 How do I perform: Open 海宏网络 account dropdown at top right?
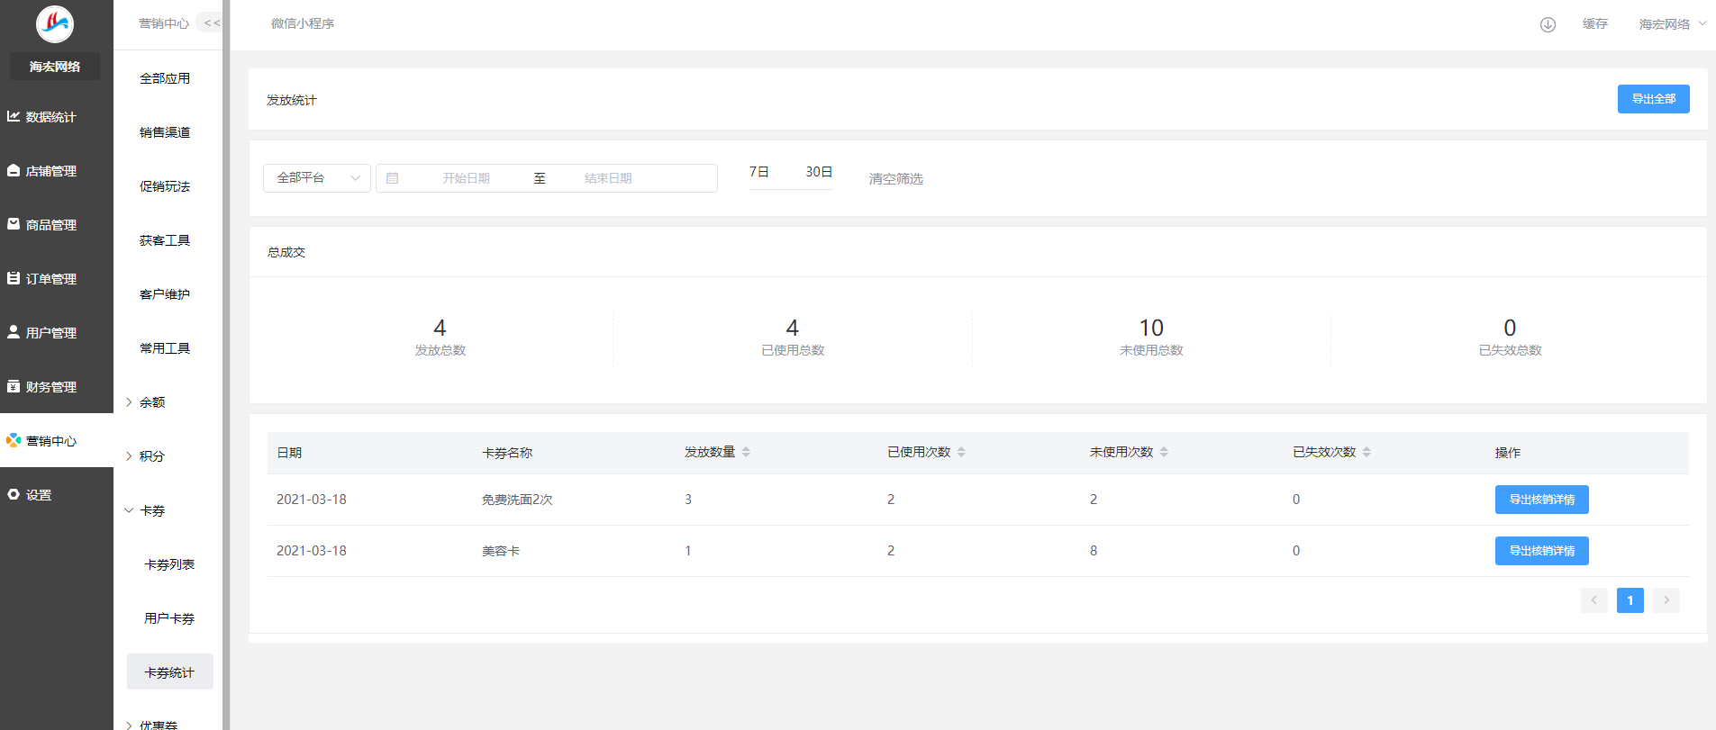(1672, 24)
